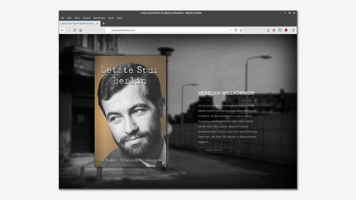Close the Letzte Spur Berlin tab
The image size is (356, 200).
tap(98, 24)
